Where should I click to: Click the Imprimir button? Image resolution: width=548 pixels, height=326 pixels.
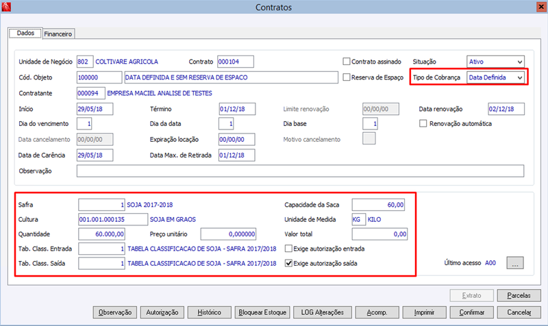[x=424, y=312]
